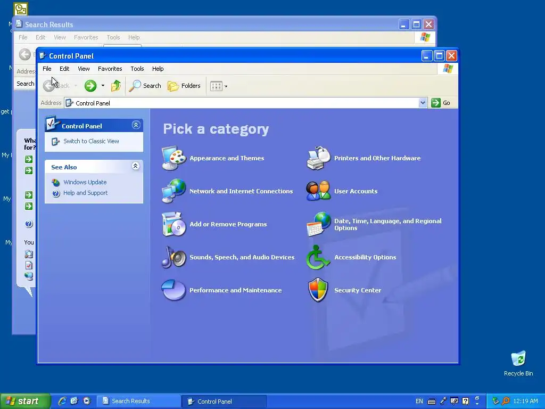Screen dimensions: 545x409
Task: Open the Help and Support link
Action: click(85, 193)
